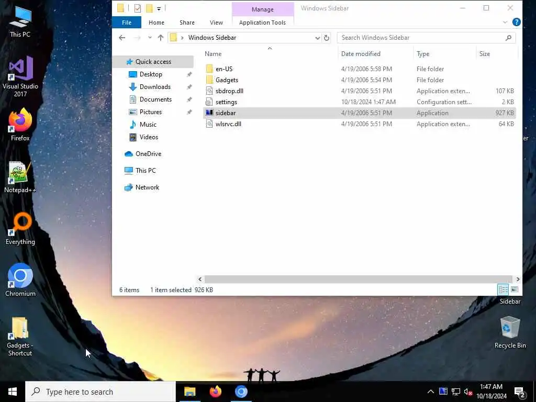
Task: Open recent locations dropdown
Action: 150,38
